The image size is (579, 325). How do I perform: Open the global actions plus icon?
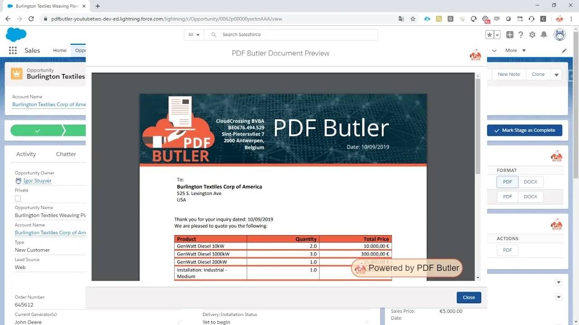click(x=510, y=35)
